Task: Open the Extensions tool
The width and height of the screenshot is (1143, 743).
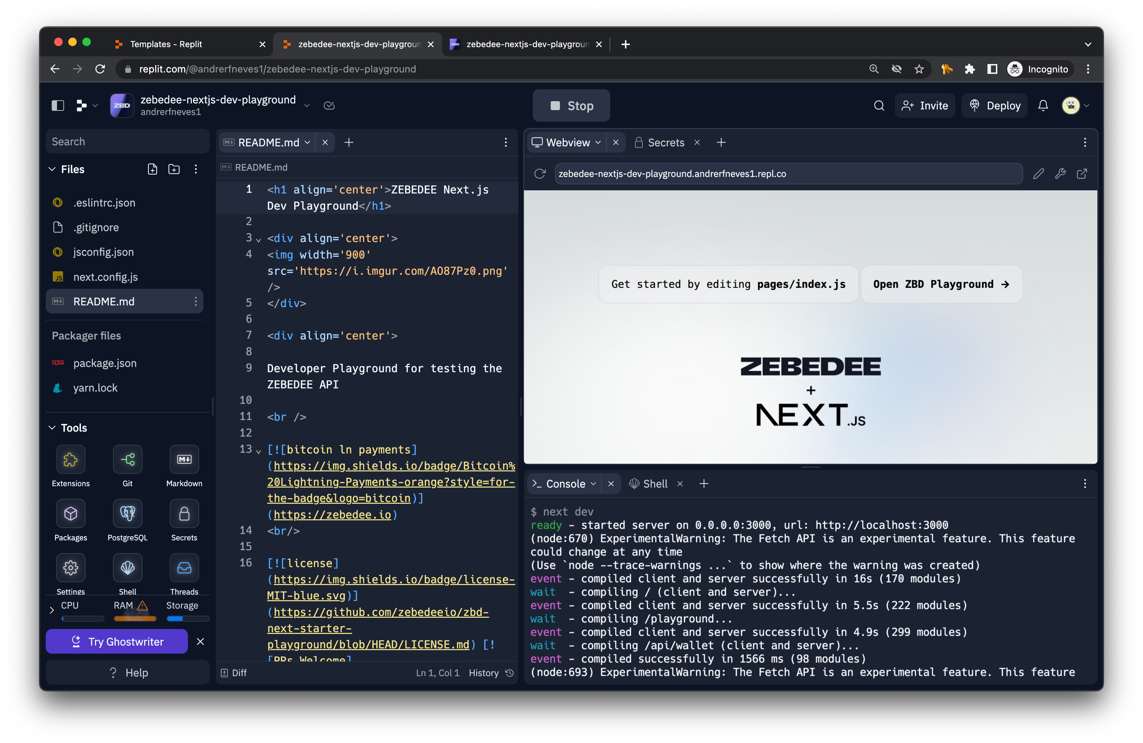Action: tap(71, 459)
